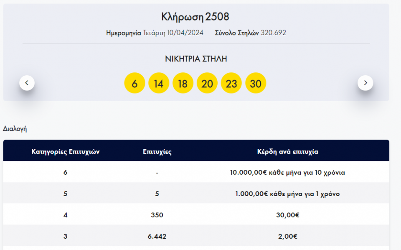Screen dimensions: 401x250
Task: Click the yellow ball numbered 23
Action: (x=231, y=84)
